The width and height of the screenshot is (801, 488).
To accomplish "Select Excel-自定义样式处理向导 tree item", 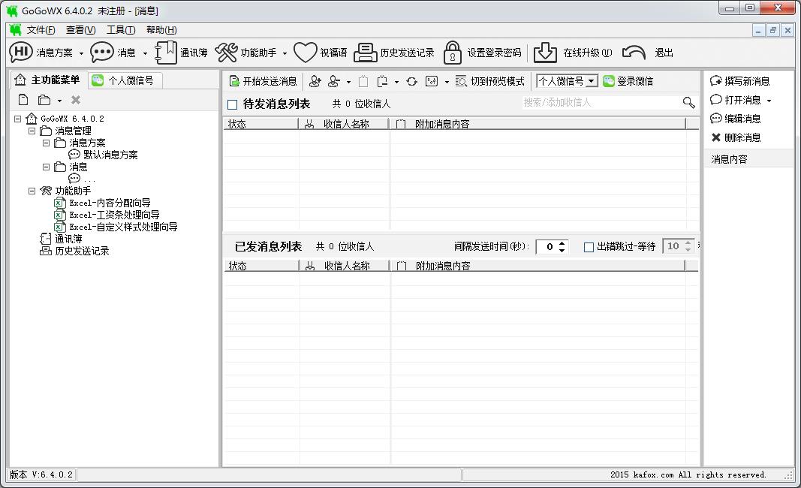I will [124, 227].
